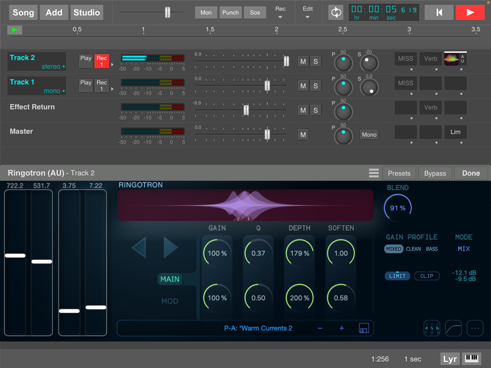The height and width of the screenshot is (368, 491).
Task: Adjust the Track 1 pan knob
Action: point(343,87)
